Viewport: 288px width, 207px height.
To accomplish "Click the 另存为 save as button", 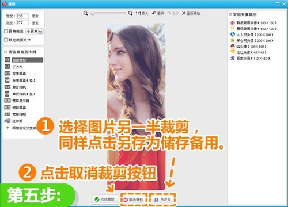I will (162, 200).
